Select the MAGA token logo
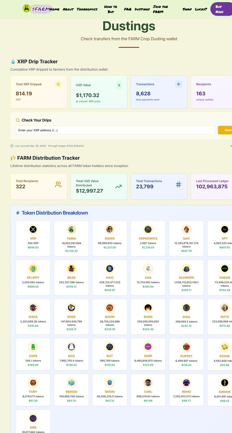 click(33, 307)
